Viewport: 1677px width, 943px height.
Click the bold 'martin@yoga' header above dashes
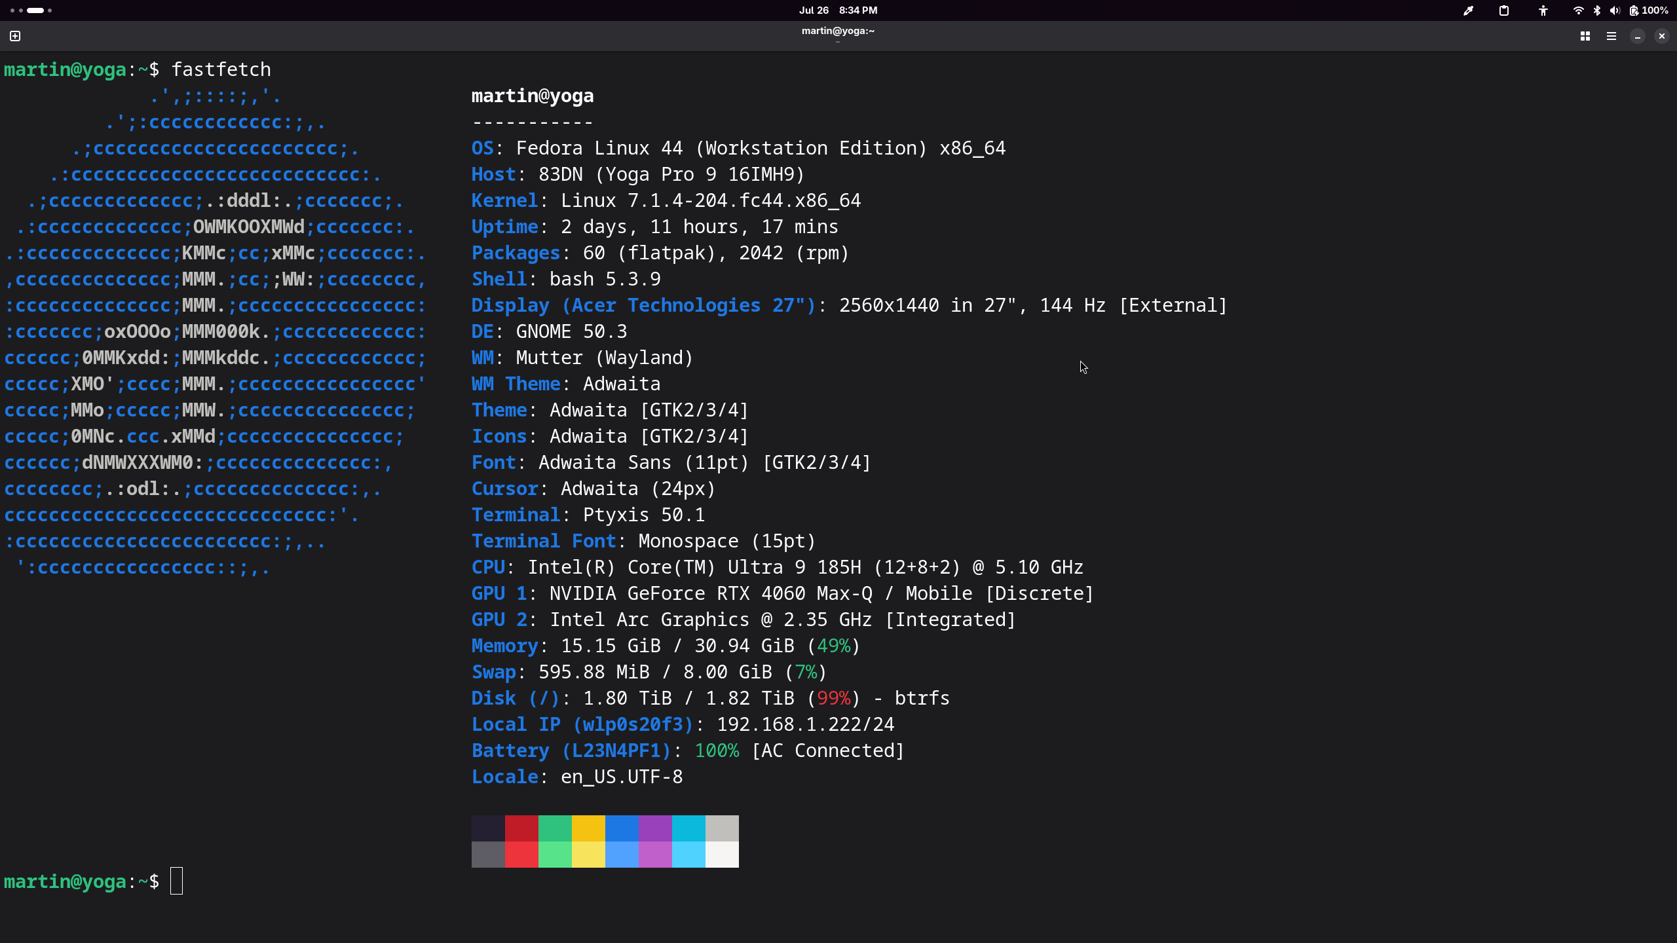[x=533, y=96]
